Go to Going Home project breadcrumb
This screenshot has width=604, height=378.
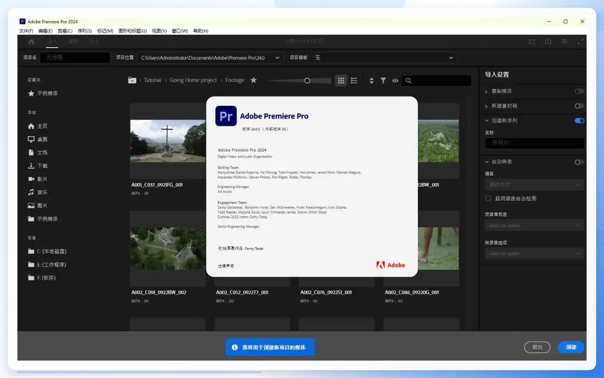click(x=193, y=80)
